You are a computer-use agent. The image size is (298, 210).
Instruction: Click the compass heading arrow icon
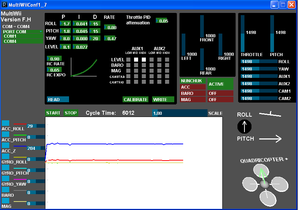tap(244, 127)
